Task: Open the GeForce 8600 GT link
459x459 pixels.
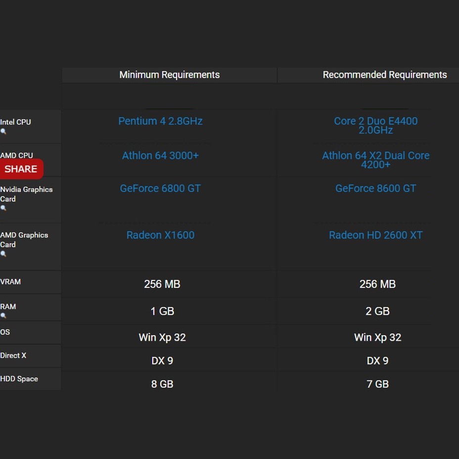Action: [375, 188]
